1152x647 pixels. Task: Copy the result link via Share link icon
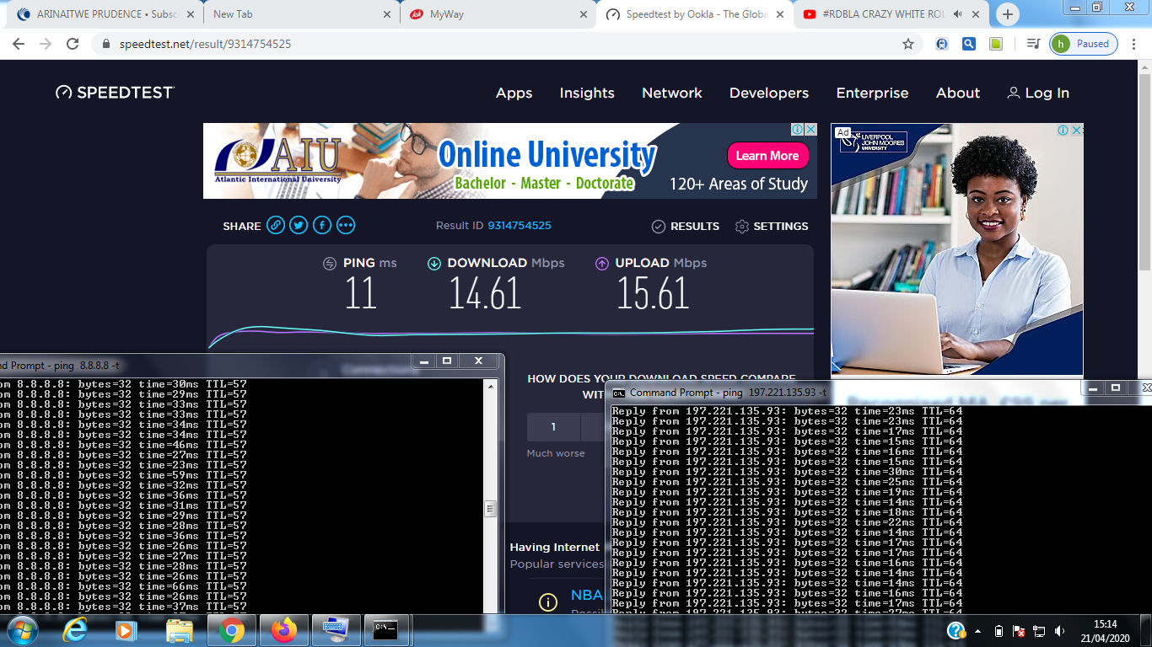click(x=275, y=226)
